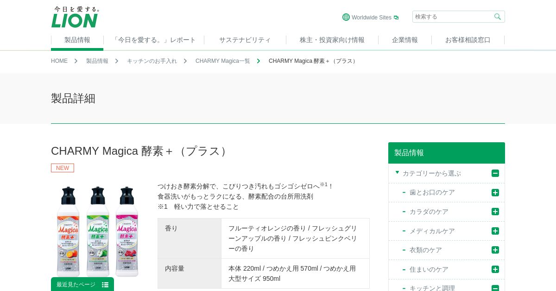Click the CHARMY Magica 酵素＋（プラス） breadcrumb text
The width and height of the screenshot is (556, 291).
313,61
